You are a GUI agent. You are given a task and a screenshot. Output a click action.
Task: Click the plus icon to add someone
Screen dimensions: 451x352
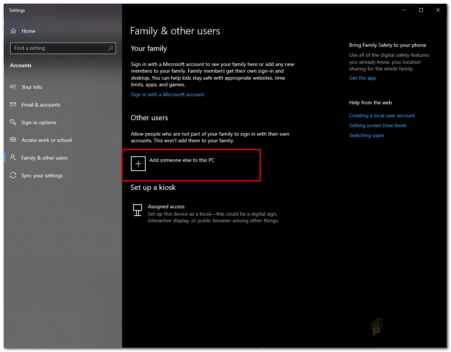tap(138, 164)
